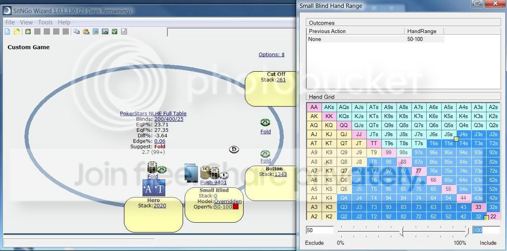Viewport: 507px width, 251px height.
Task: Click the blue icon next to Paste
Action: [x=96, y=31]
